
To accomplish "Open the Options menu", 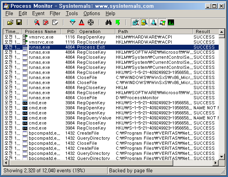I will coord(92,13).
